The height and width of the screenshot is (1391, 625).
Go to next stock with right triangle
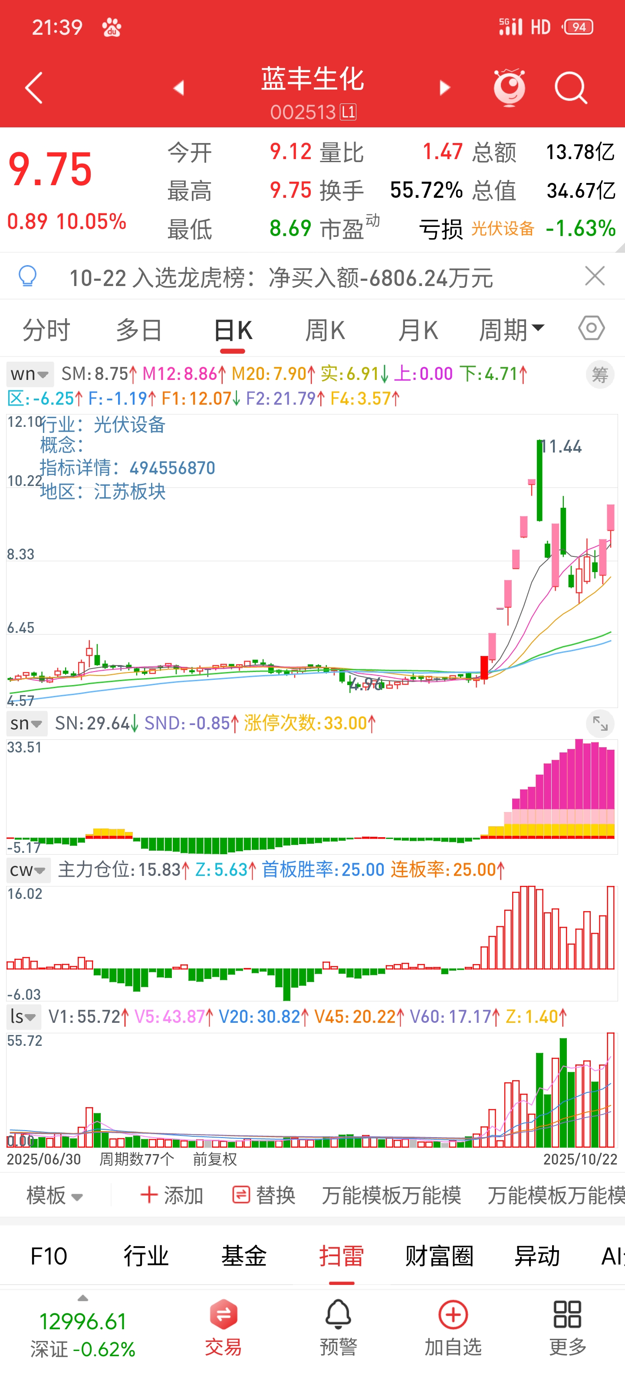pos(445,88)
